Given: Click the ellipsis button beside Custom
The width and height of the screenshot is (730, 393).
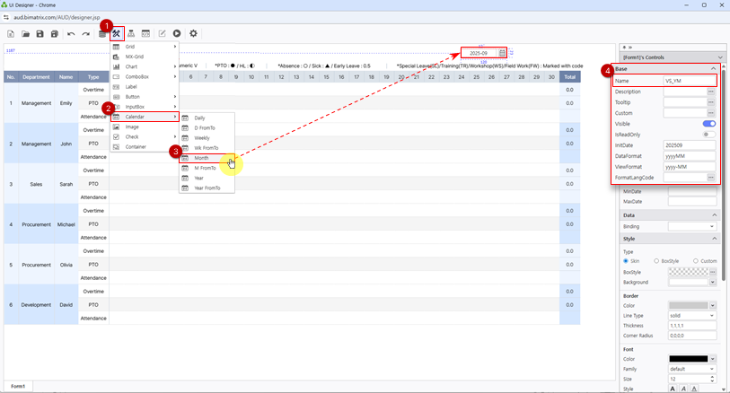Looking at the screenshot, I should [710, 113].
